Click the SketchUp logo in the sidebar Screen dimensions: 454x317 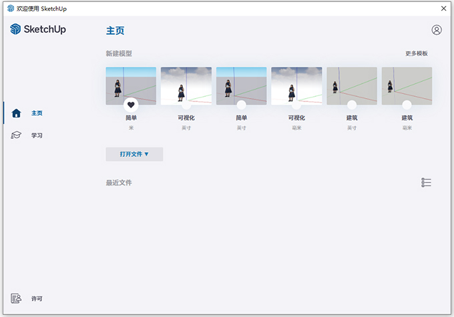click(x=38, y=29)
